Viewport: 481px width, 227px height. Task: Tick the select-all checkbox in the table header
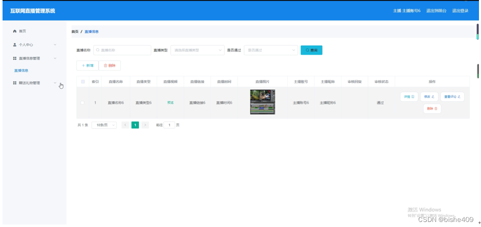click(x=83, y=82)
